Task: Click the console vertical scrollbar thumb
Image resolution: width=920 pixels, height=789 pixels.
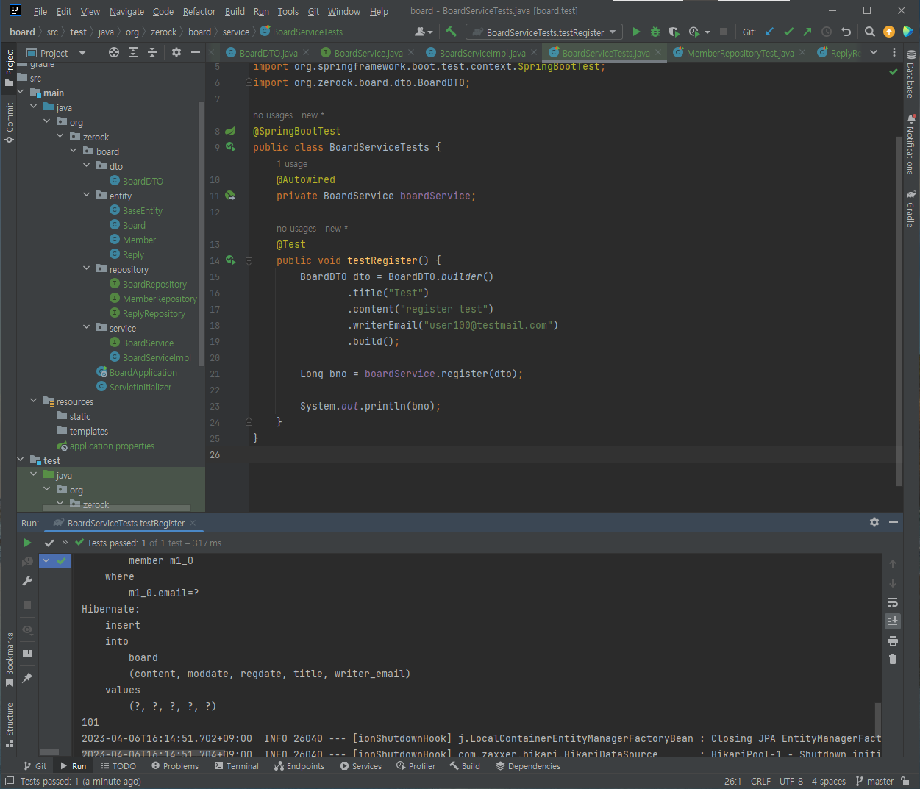Action: click(877, 719)
